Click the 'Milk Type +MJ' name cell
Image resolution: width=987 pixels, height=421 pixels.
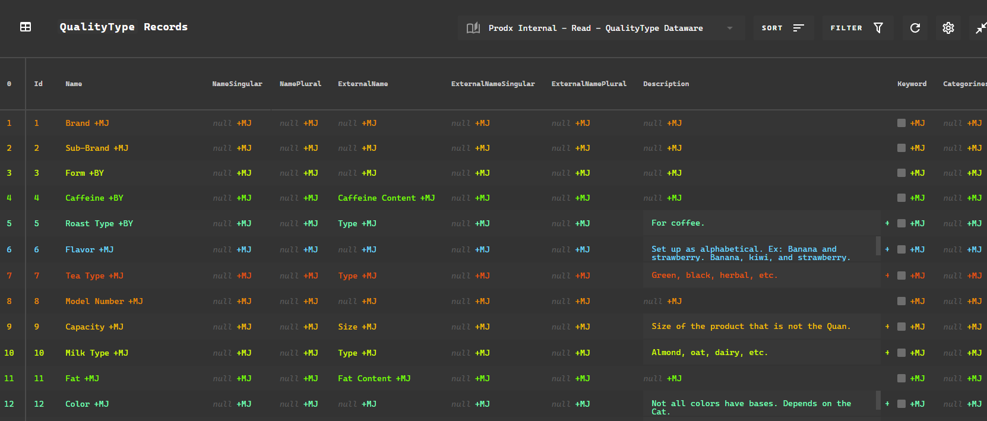97,353
